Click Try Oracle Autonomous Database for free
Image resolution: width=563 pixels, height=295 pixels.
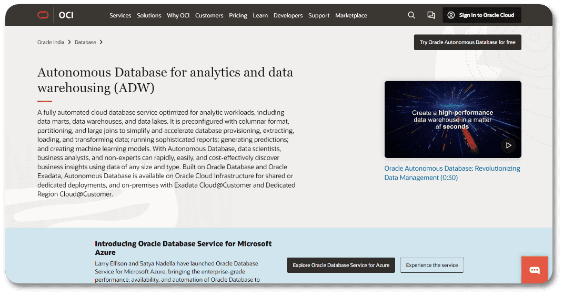pyautogui.click(x=467, y=42)
